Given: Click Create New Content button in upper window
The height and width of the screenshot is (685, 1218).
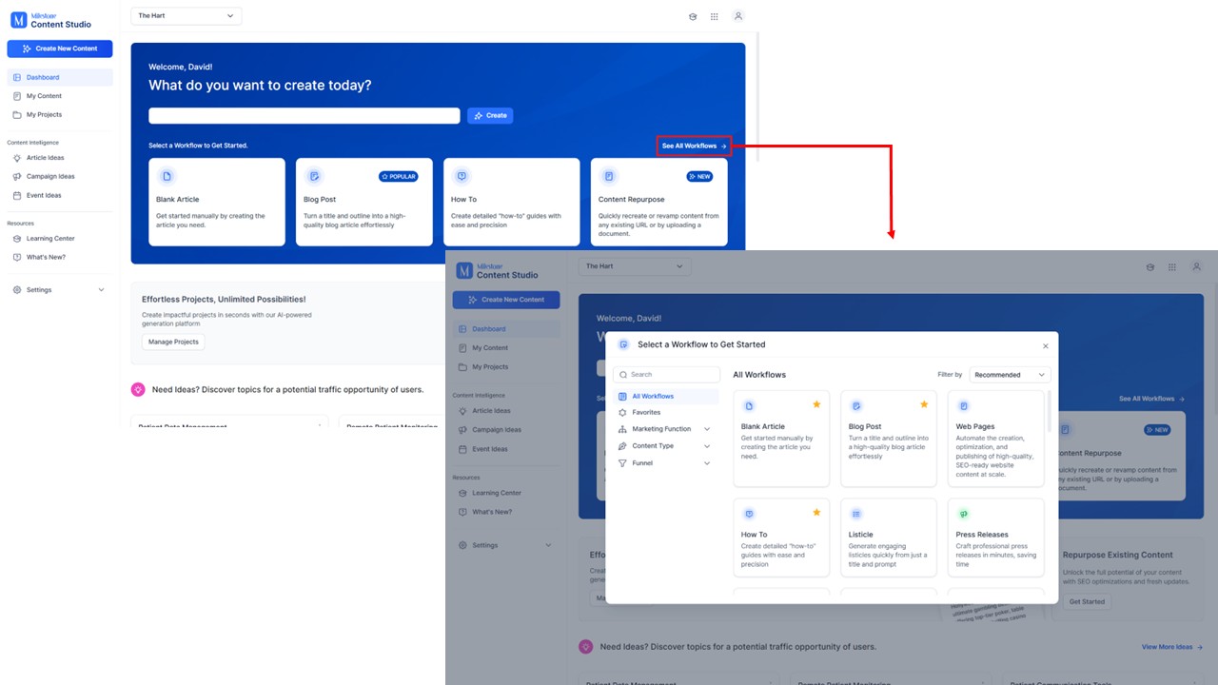Looking at the screenshot, I should (x=60, y=49).
